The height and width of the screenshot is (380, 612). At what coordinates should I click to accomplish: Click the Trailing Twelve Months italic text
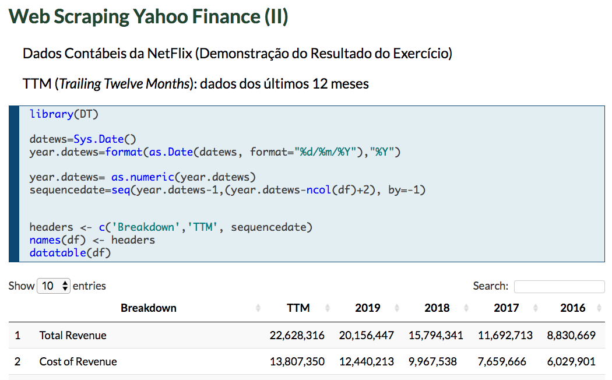(x=125, y=84)
